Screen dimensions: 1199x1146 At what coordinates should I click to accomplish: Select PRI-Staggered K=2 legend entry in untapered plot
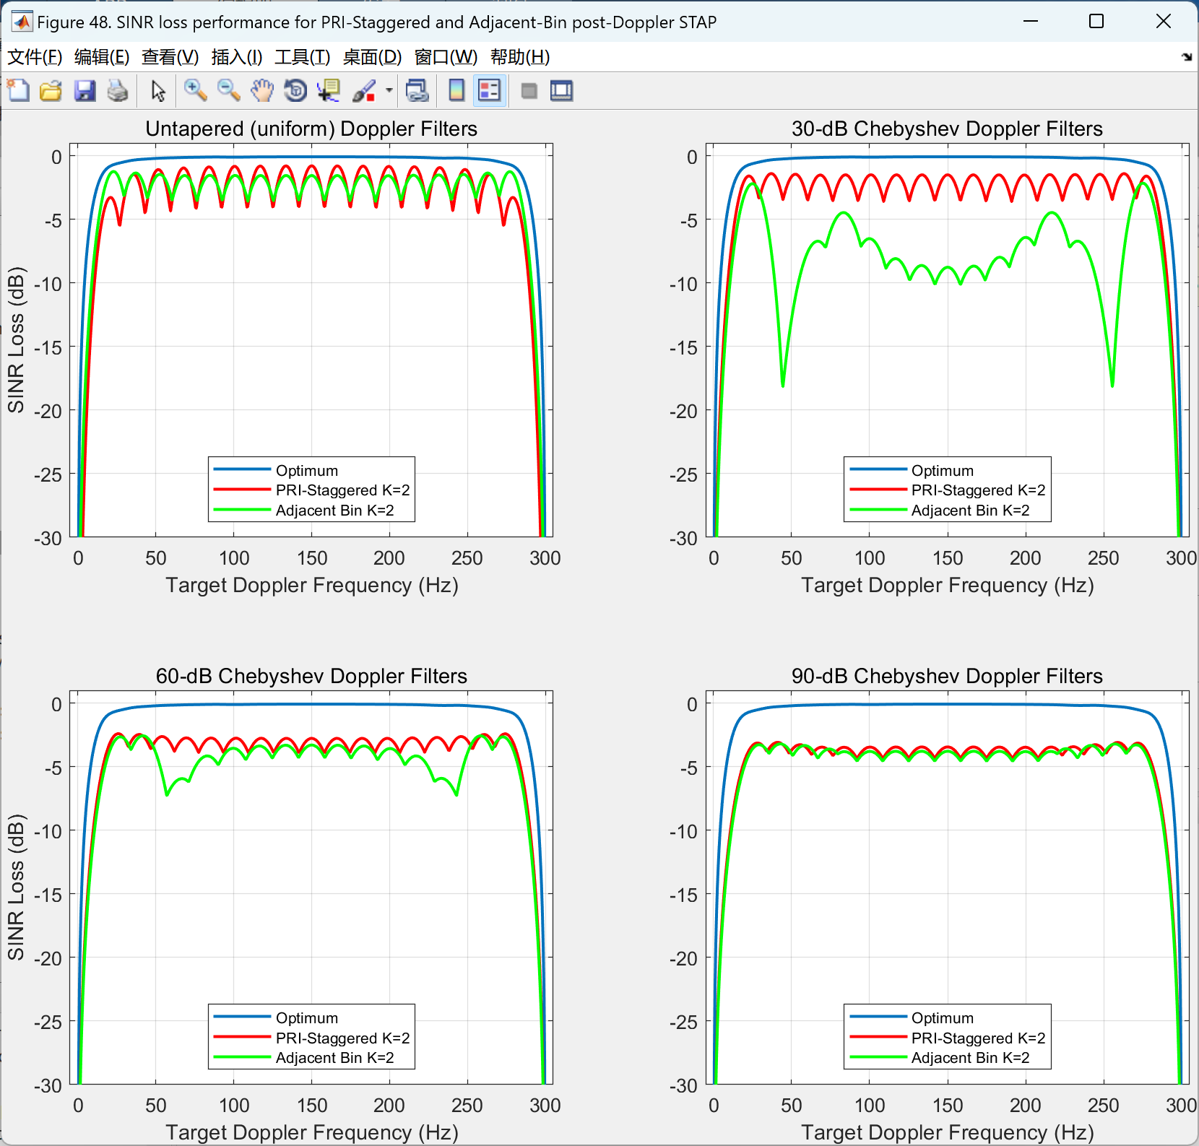pyautogui.click(x=342, y=490)
